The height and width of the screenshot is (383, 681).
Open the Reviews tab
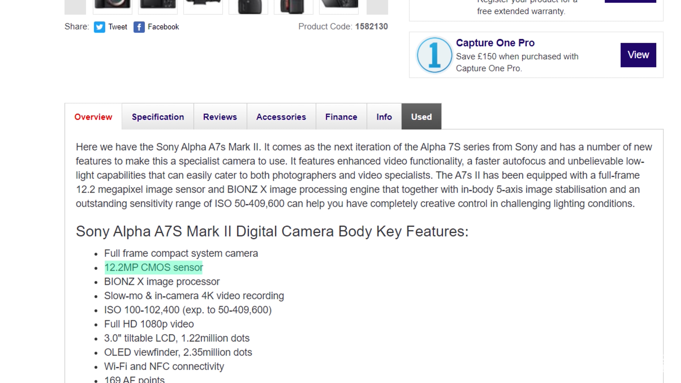(220, 117)
